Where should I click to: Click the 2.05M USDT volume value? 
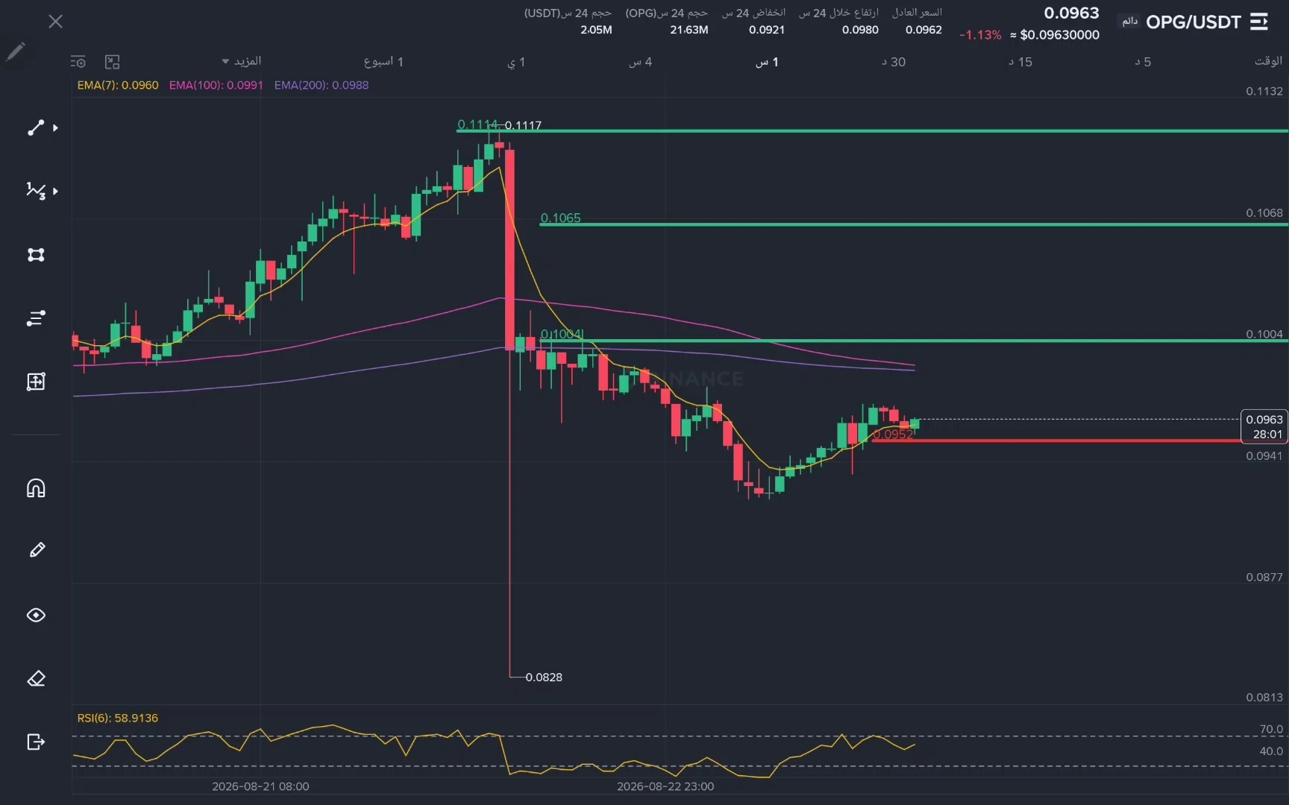tap(596, 30)
